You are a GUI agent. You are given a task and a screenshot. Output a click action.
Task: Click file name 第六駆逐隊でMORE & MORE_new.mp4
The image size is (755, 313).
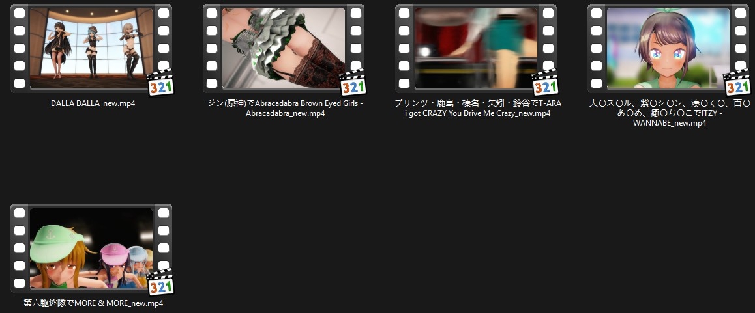click(x=93, y=303)
